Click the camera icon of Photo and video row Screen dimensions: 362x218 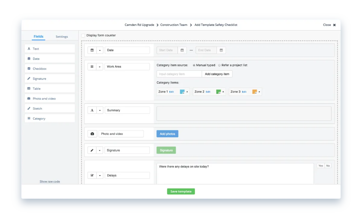tap(92, 134)
